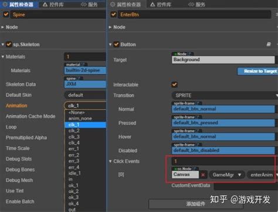Select idle_1 animation option
The width and height of the screenshot is (278, 212).
click(x=86, y=173)
